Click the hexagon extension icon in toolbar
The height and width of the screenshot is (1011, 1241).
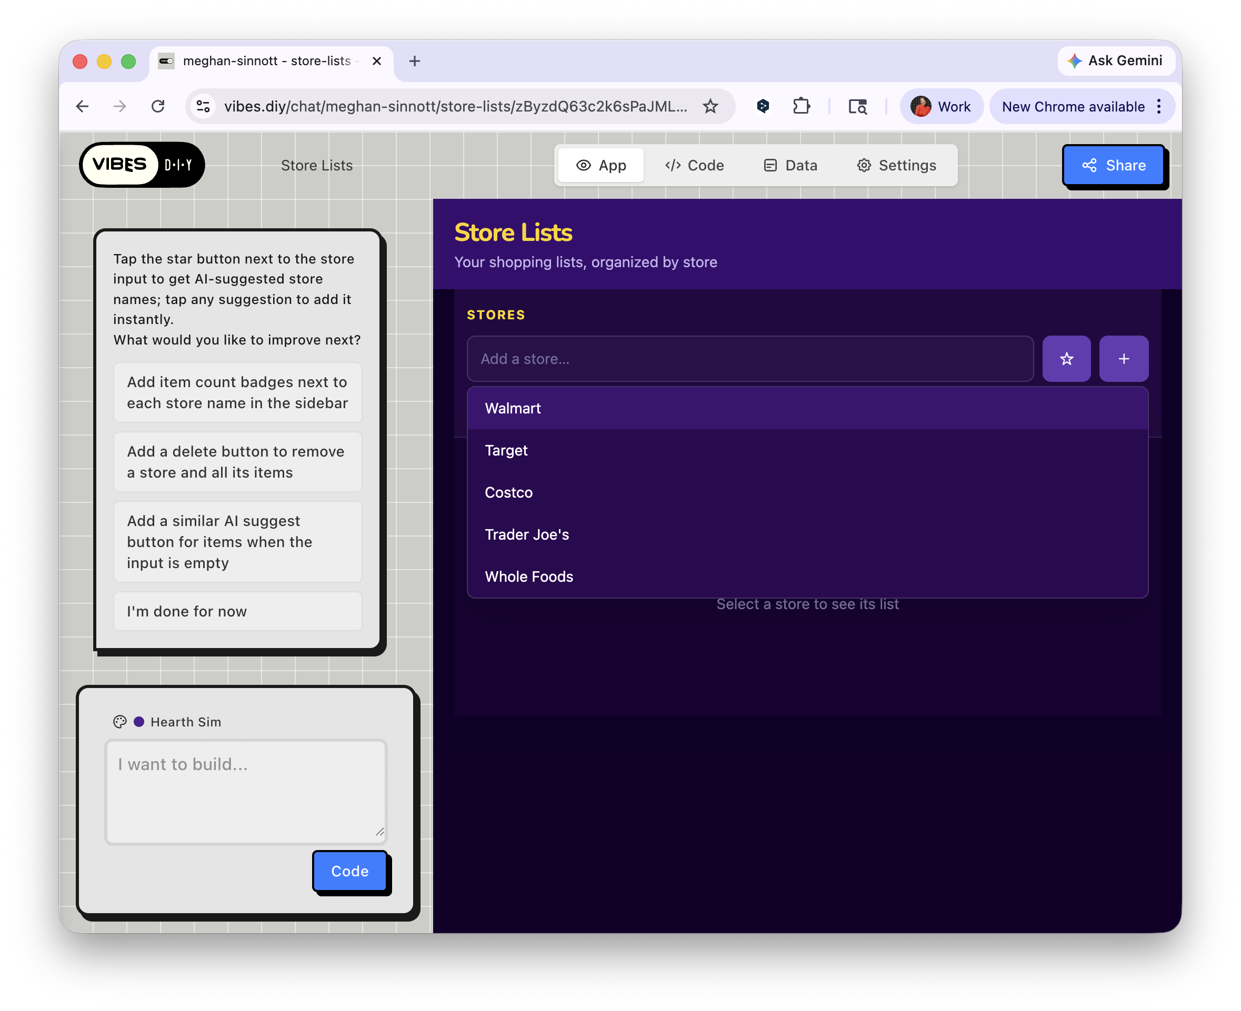click(763, 107)
